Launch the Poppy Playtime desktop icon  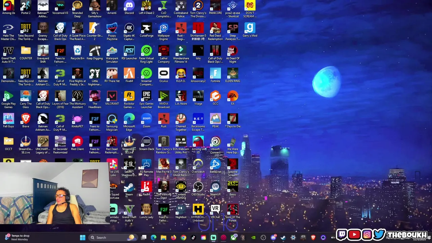(x=112, y=31)
